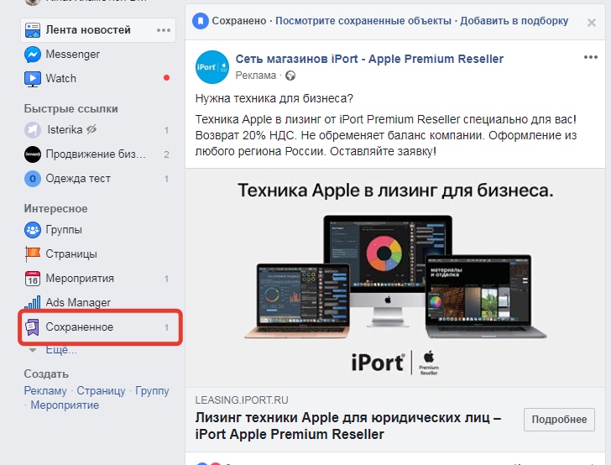
Task: Open the Одежда тест quick link
Action: (x=78, y=179)
